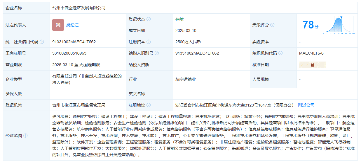Click help icon next to 纳税人识别号
This screenshot has height=162, width=361.
157,53
